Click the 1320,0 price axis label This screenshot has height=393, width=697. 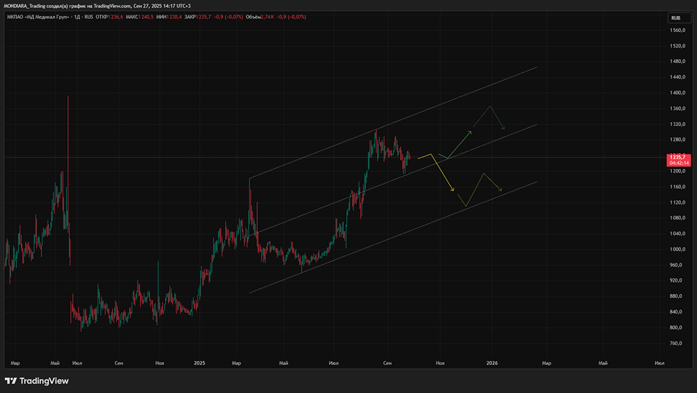(677, 125)
